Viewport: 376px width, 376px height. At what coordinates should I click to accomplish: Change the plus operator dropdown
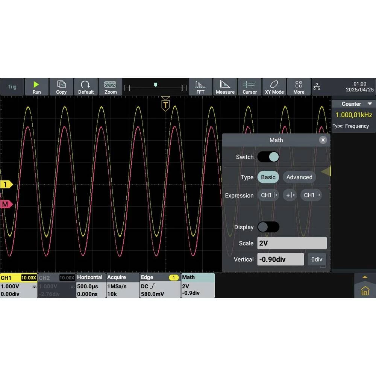click(x=290, y=195)
